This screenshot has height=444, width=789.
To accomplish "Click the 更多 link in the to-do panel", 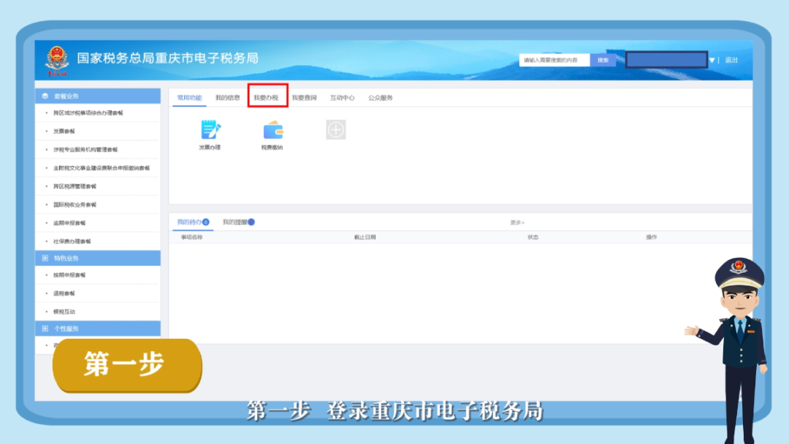I will point(517,222).
